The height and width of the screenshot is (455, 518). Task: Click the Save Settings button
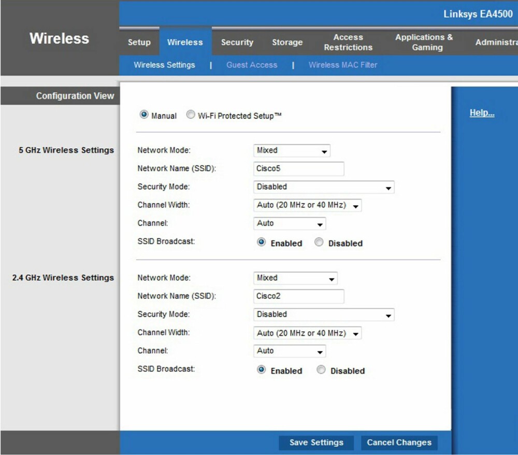click(316, 443)
